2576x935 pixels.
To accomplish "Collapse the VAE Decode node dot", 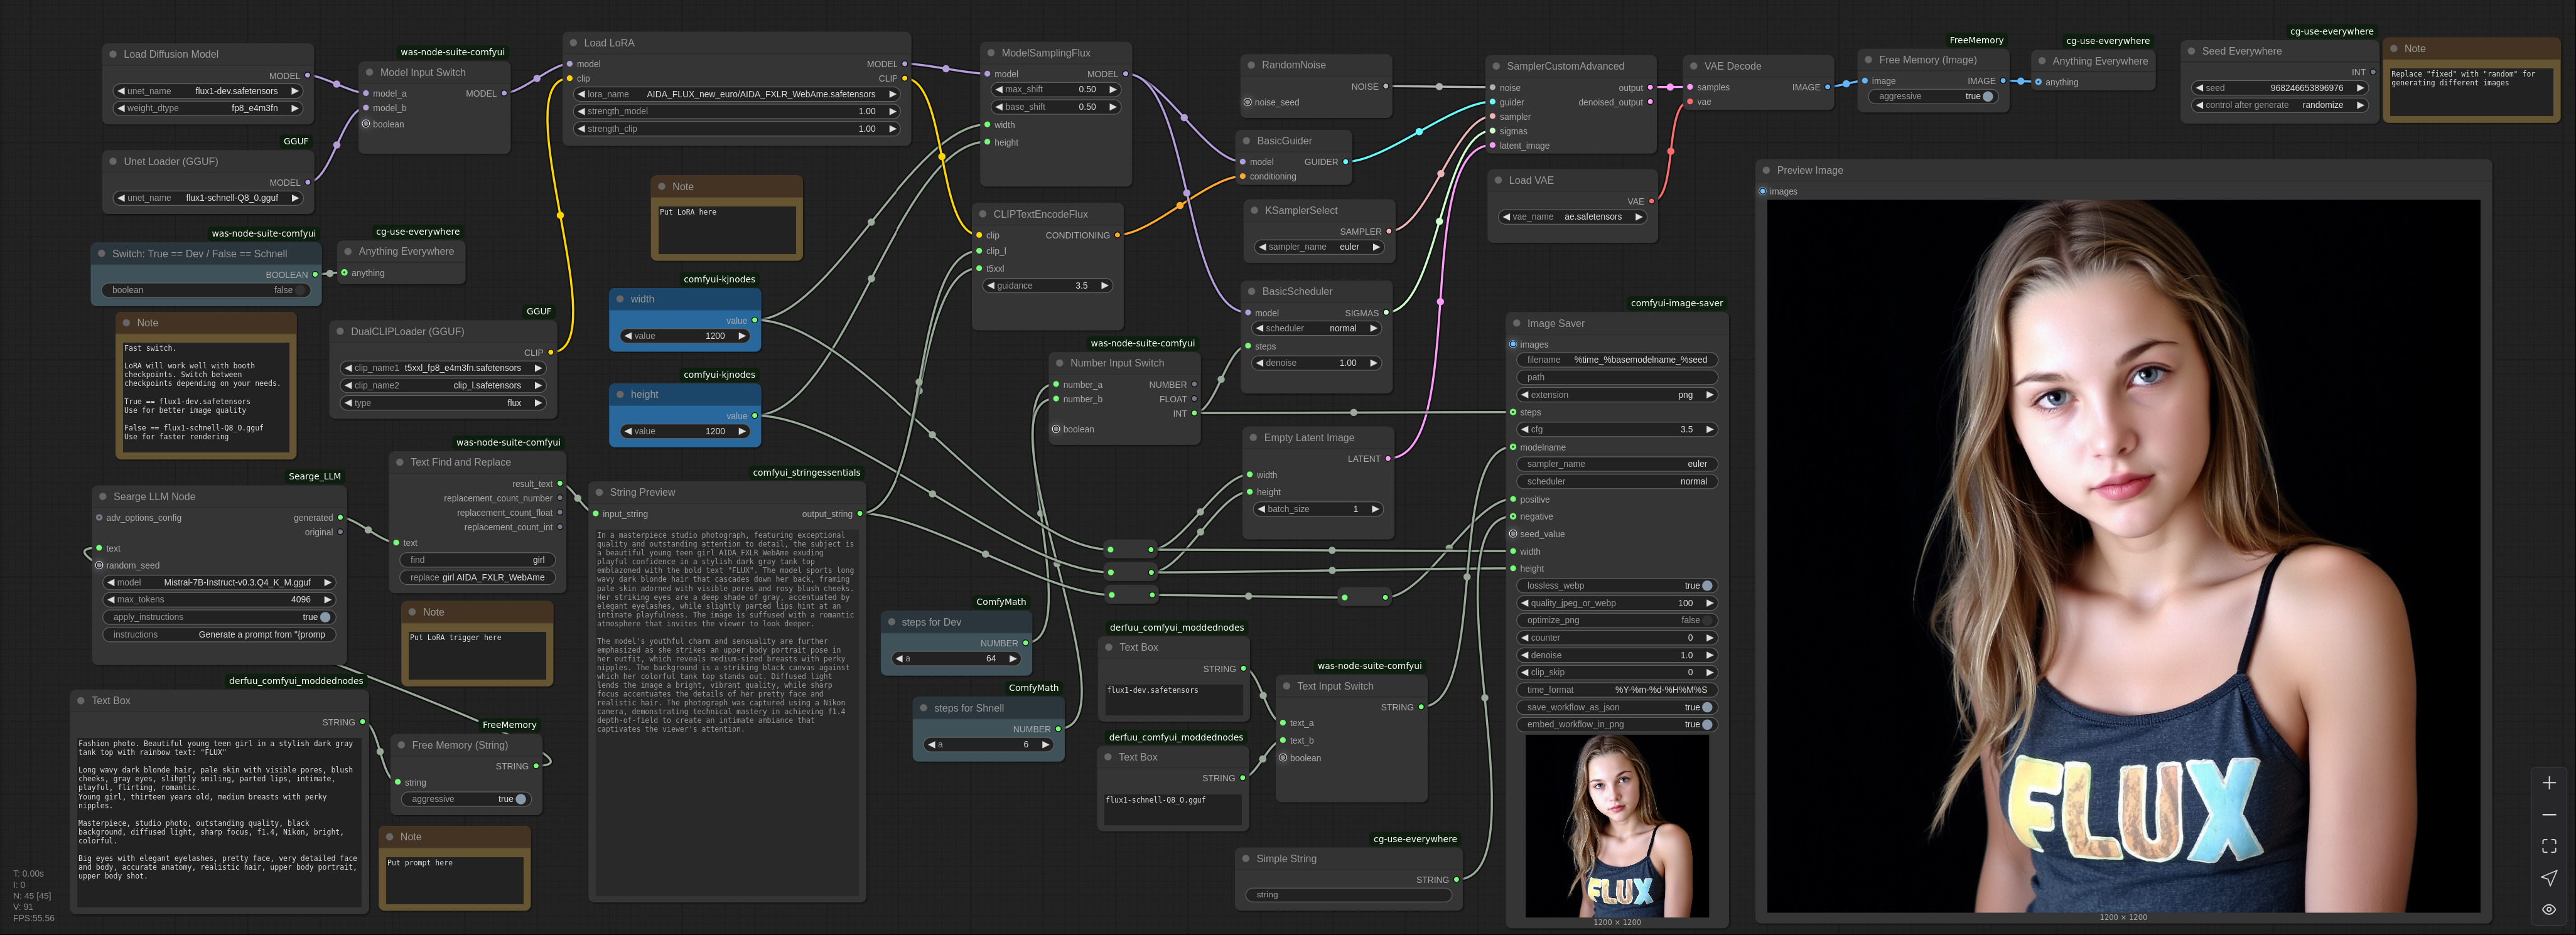I will point(1694,66).
